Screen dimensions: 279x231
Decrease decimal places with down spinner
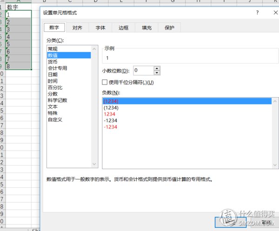click(157, 73)
